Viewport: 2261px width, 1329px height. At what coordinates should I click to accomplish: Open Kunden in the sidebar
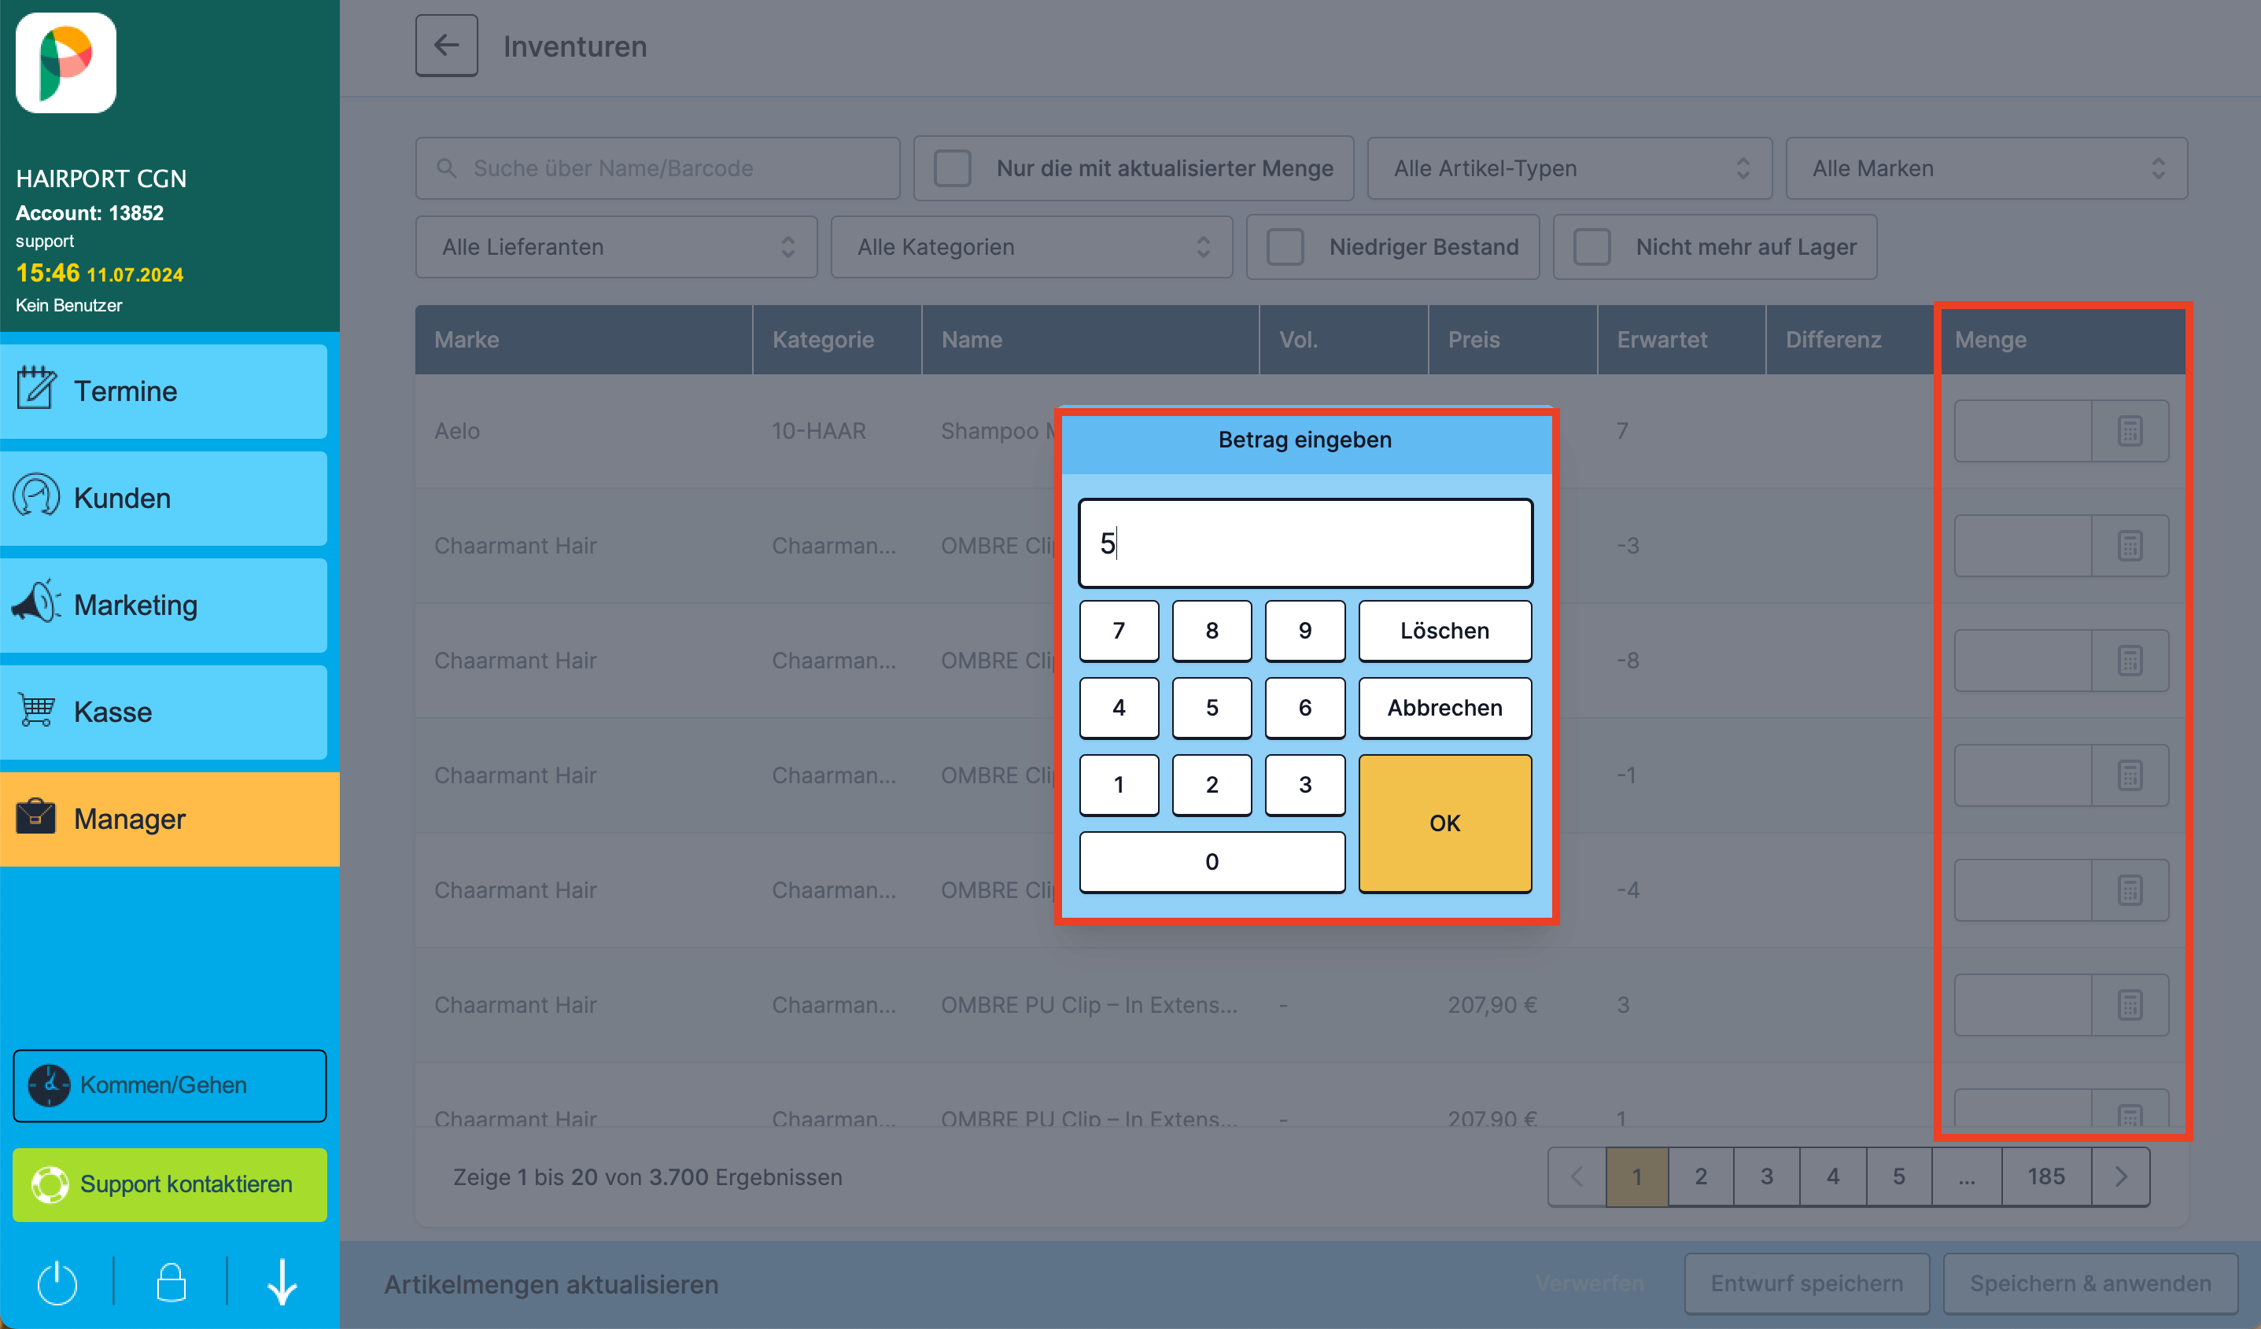coord(164,498)
